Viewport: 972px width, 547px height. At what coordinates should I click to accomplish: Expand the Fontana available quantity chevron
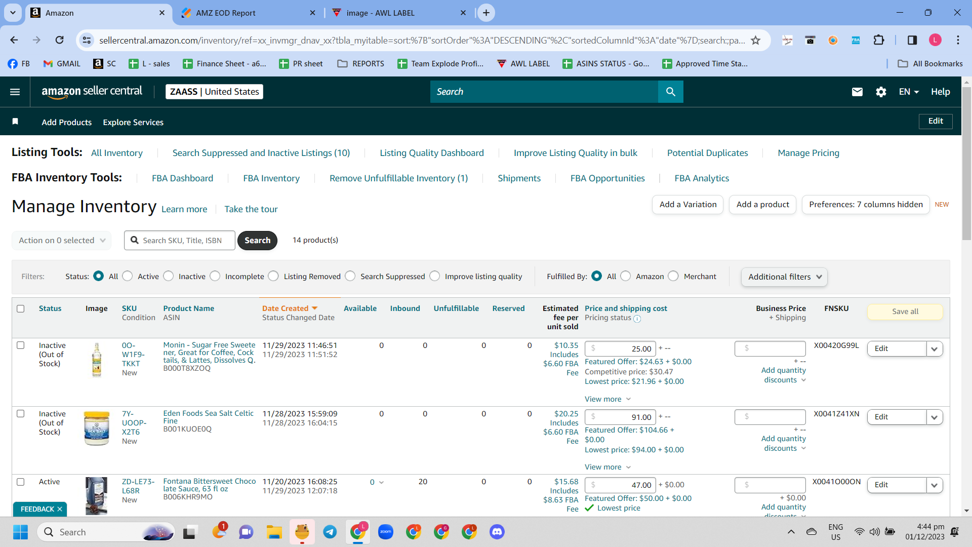381,482
